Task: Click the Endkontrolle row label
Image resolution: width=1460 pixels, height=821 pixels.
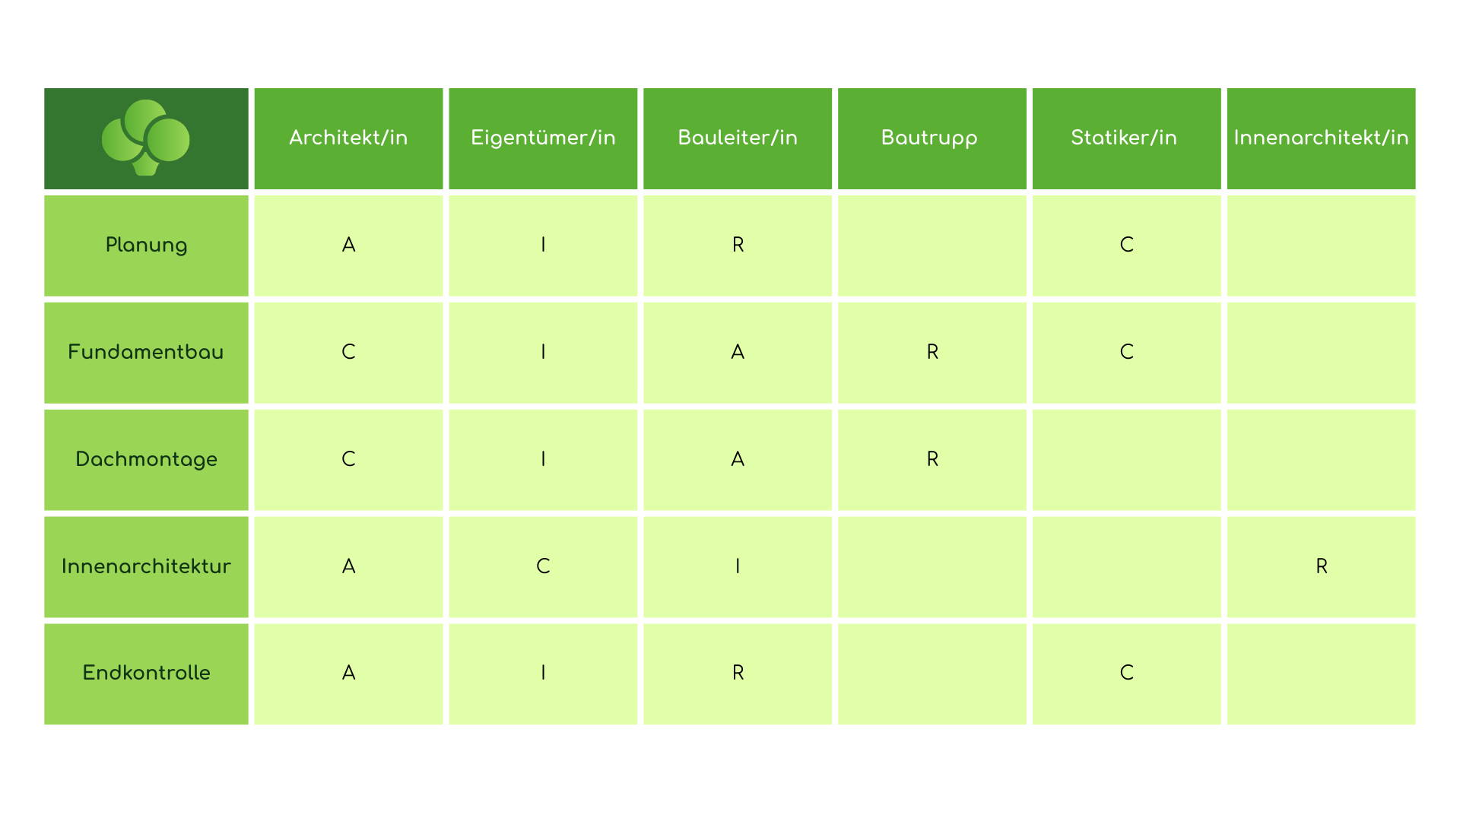Action: point(146,673)
